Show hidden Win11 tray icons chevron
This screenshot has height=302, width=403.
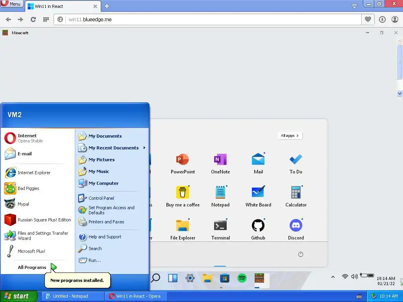333,277
